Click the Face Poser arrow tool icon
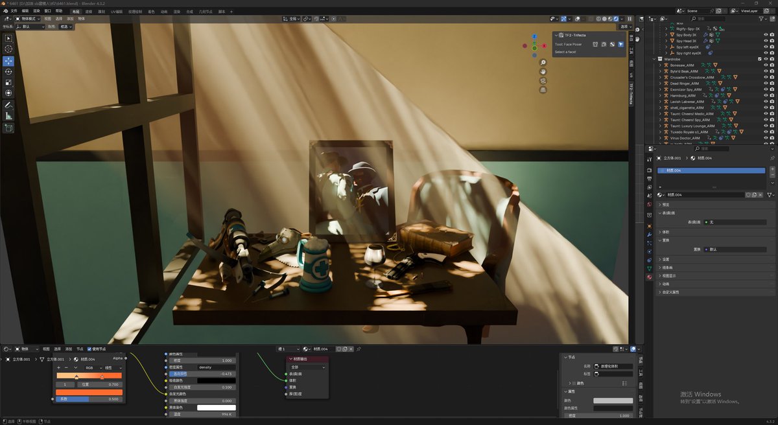This screenshot has height=425, width=778. point(620,44)
